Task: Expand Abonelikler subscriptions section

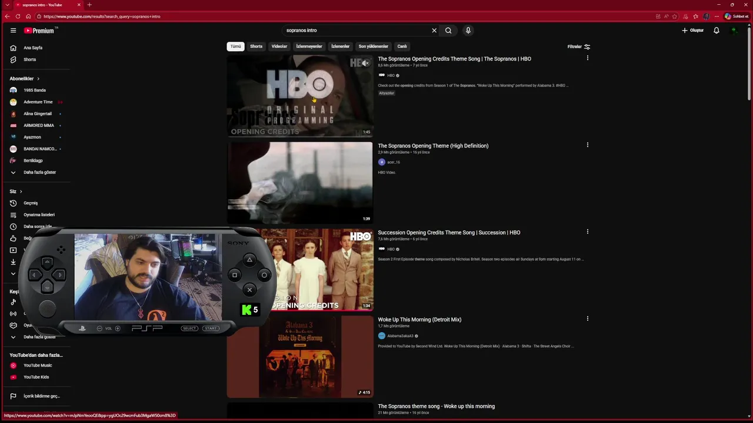Action: (25, 79)
